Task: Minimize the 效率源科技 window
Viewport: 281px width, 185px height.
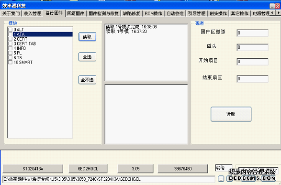Action: (x=272, y=6)
